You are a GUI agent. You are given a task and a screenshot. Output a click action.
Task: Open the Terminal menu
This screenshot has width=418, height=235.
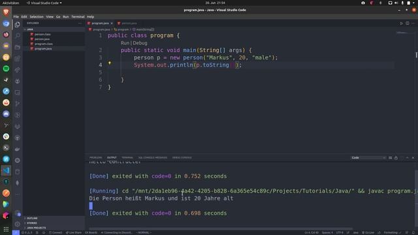78,16
